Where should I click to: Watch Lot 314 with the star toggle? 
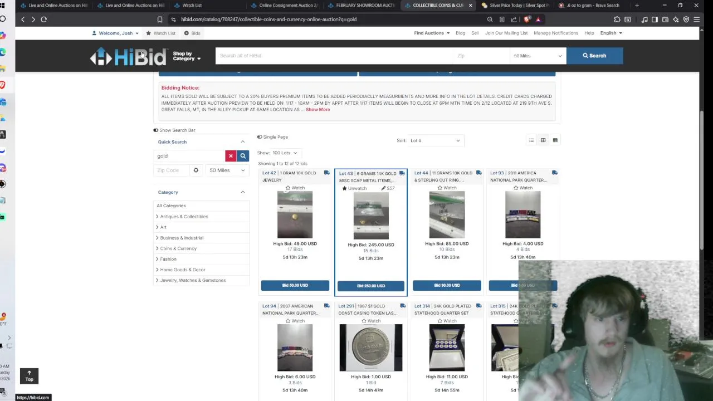447,321
